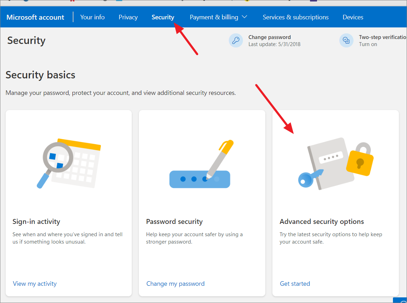Click Turn on under Two-step verification
The height and width of the screenshot is (303, 407).
coord(368,44)
